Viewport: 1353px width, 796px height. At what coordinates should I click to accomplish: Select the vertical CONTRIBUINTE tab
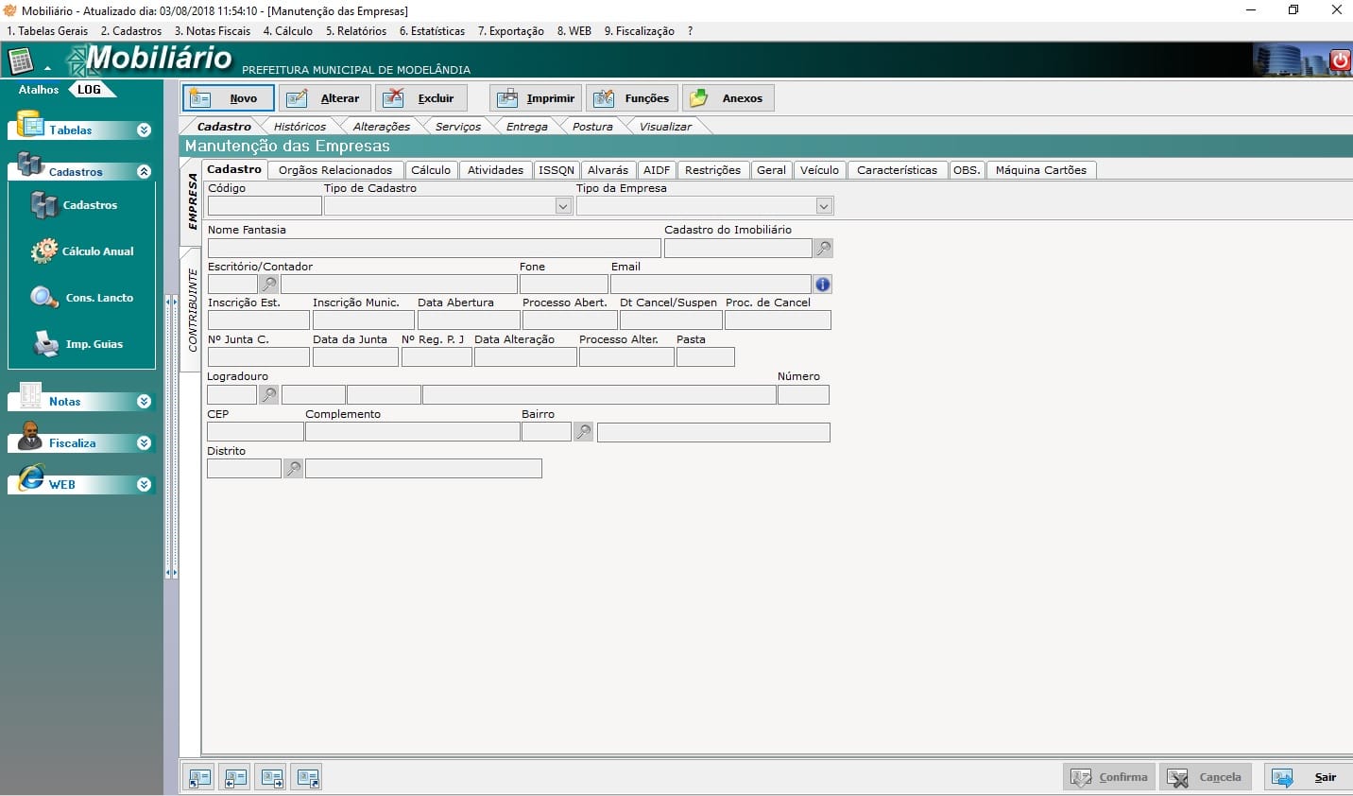192,310
